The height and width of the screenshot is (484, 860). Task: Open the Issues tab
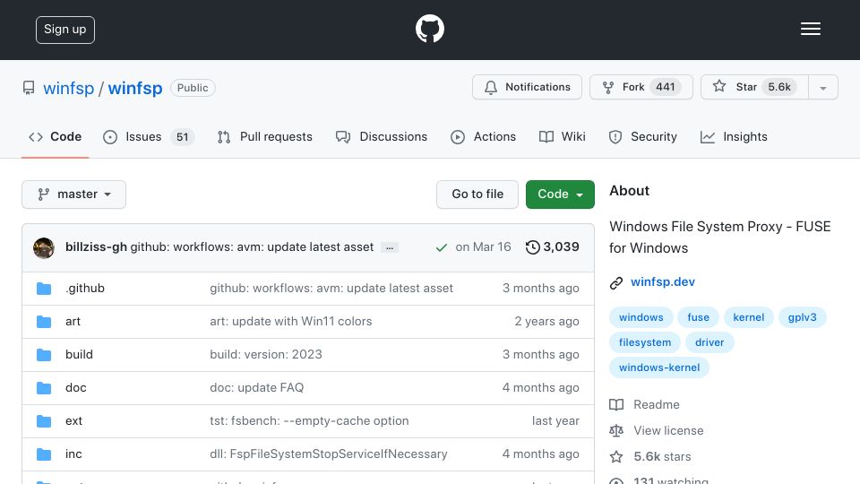pyautogui.click(x=148, y=136)
